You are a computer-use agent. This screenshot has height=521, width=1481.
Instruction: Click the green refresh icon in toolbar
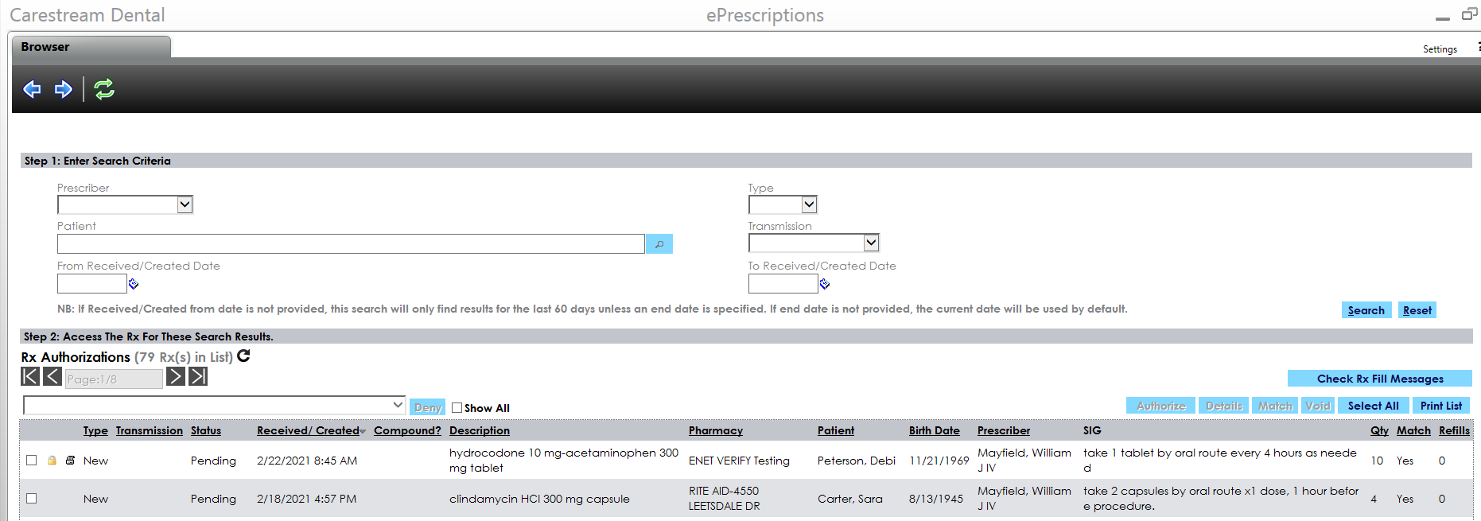104,89
